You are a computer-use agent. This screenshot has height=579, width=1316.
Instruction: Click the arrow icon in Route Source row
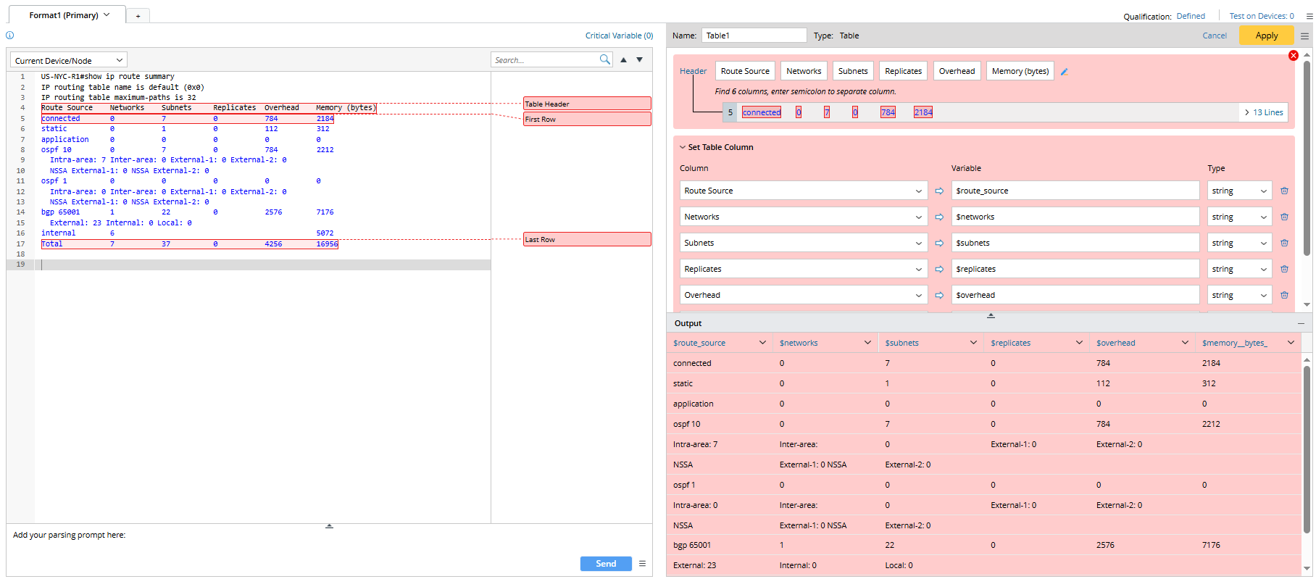[x=940, y=191]
